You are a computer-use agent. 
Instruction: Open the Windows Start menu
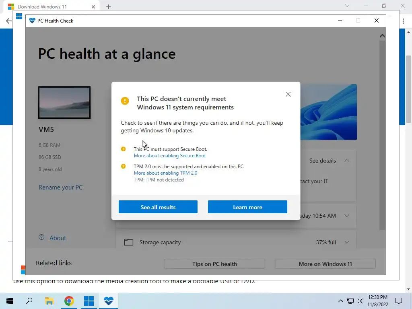pos(10,301)
